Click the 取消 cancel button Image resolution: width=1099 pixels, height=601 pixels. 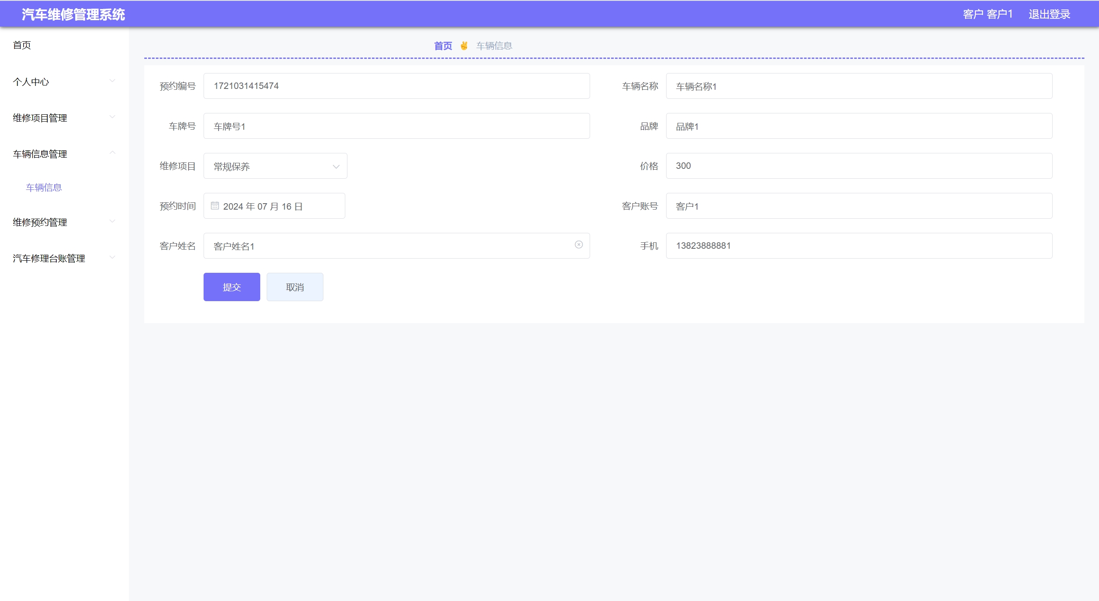[x=295, y=287]
